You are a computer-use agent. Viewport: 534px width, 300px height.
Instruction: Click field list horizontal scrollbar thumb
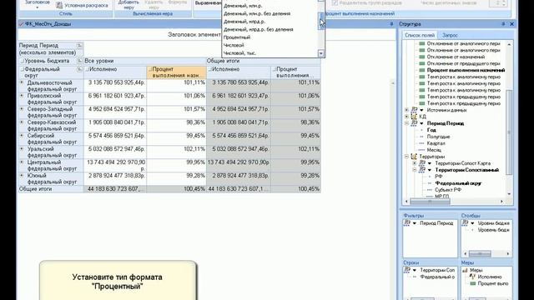coord(430,202)
